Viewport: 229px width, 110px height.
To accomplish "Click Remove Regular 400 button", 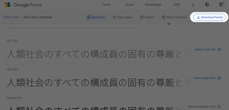I will [x=204, y=106].
